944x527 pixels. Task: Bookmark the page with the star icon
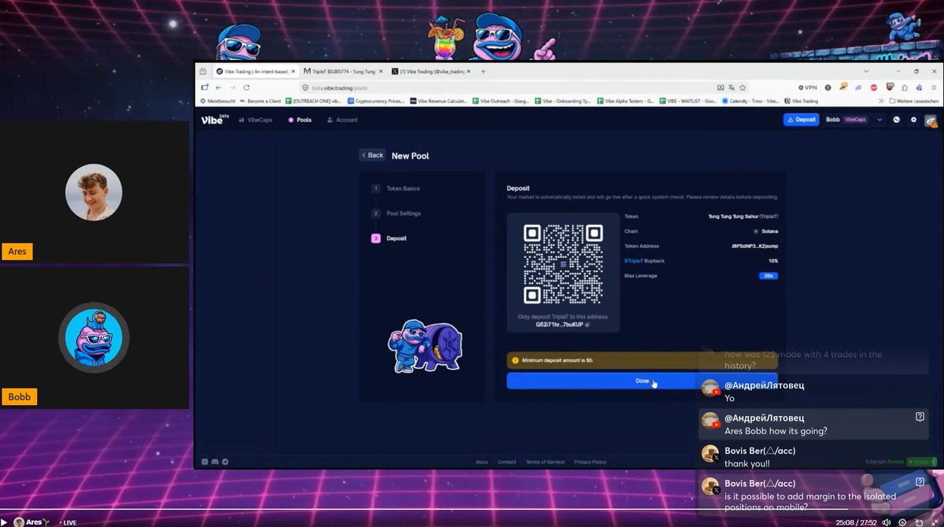[742, 87]
